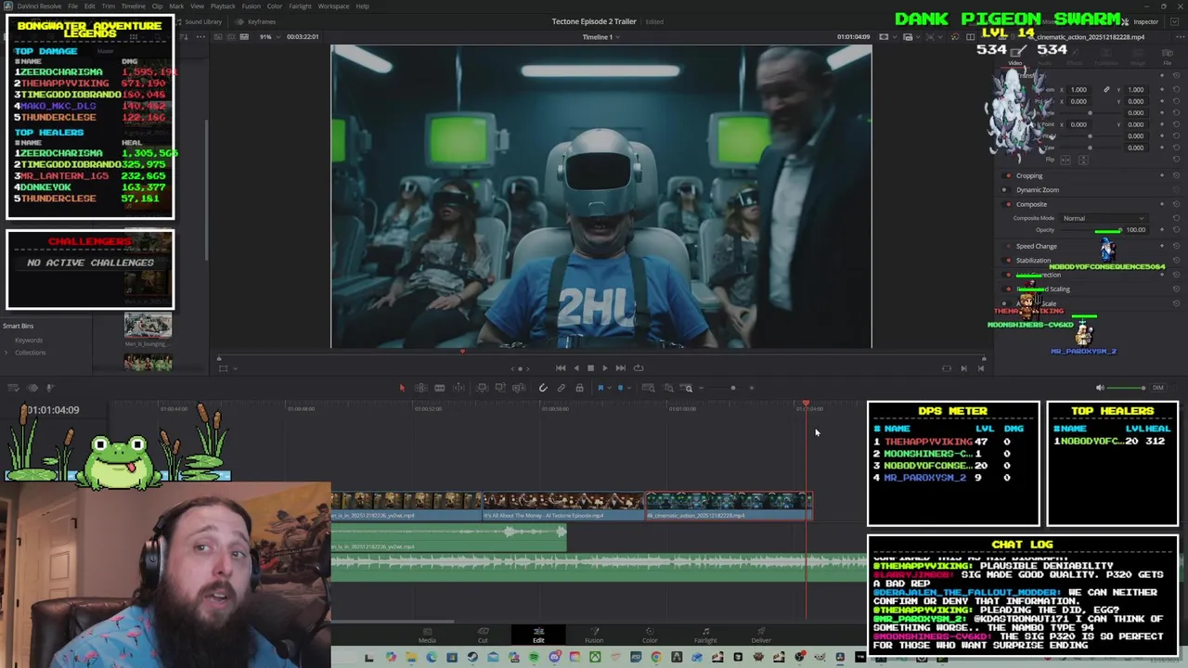The width and height of the screenshot is (1188, 668).
Task: Open Composite Mode Normal dropdown
Action: (1104, 218)
